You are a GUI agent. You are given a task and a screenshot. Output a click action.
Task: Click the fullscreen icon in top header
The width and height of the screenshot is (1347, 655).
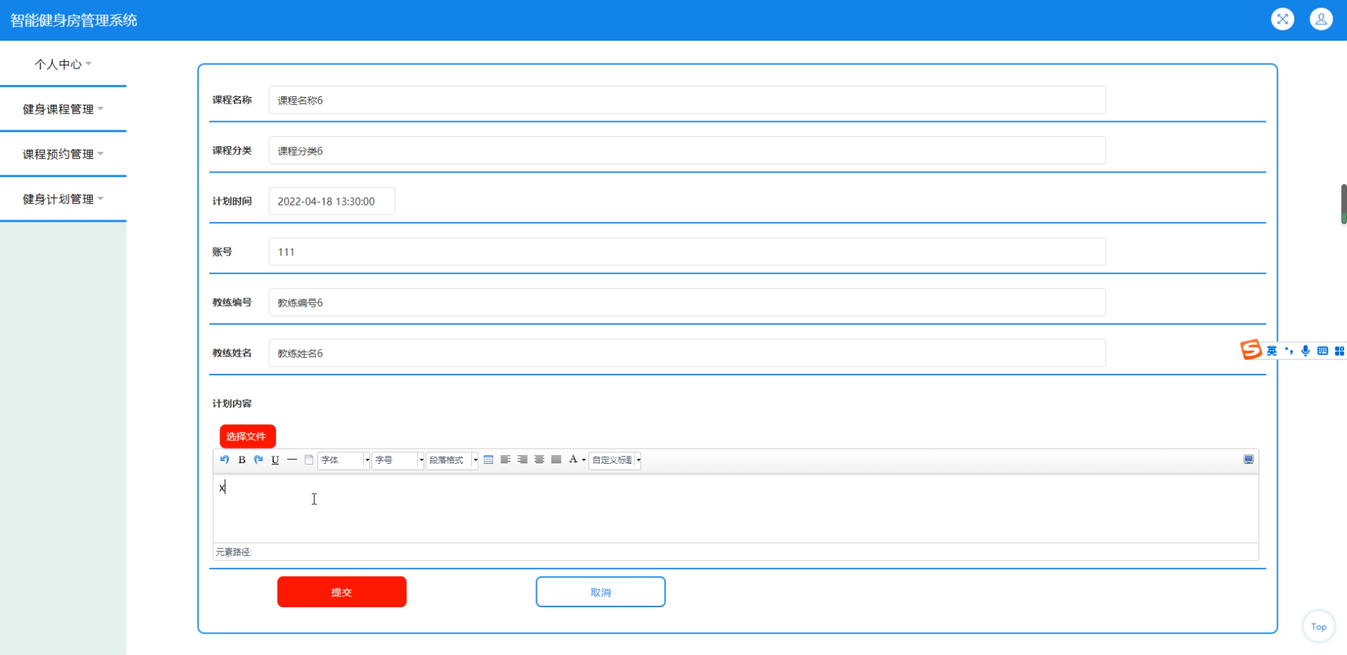point(1283,19)
